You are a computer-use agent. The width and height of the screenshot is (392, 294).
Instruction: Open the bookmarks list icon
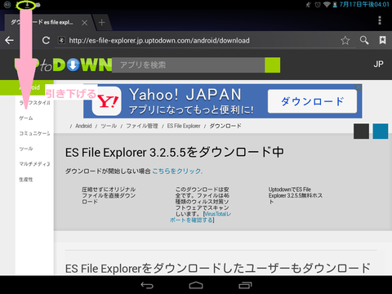pyautogui.click(x=382, y=40)
